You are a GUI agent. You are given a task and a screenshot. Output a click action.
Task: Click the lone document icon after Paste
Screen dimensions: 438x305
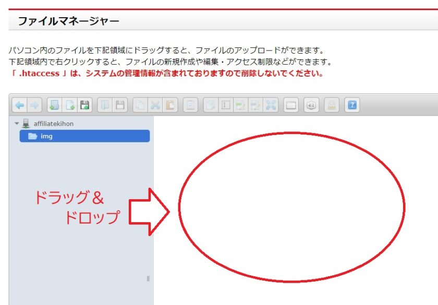pos(190,105)
